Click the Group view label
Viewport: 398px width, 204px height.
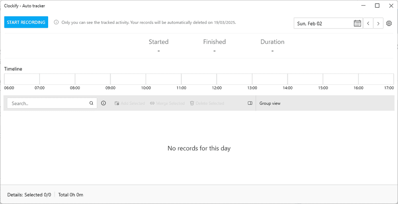(270, 103)
